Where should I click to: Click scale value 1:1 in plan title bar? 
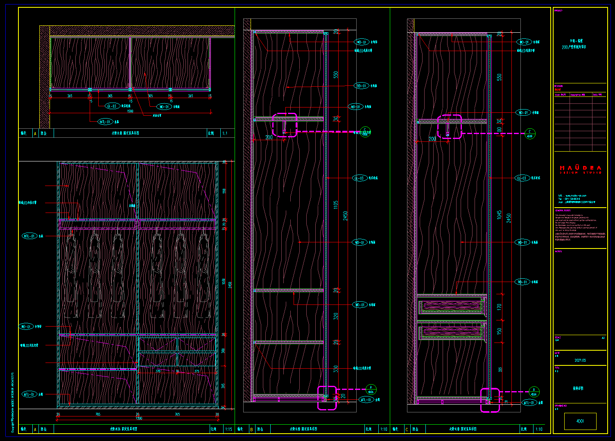pos(225,133)
